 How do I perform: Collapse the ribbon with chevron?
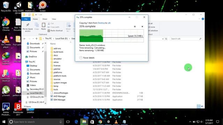199,19
